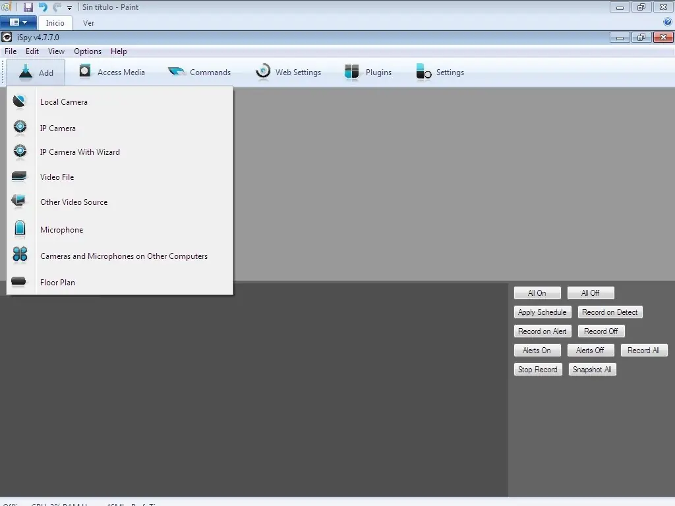Open the iSpy Options menu

click(88, 51)
